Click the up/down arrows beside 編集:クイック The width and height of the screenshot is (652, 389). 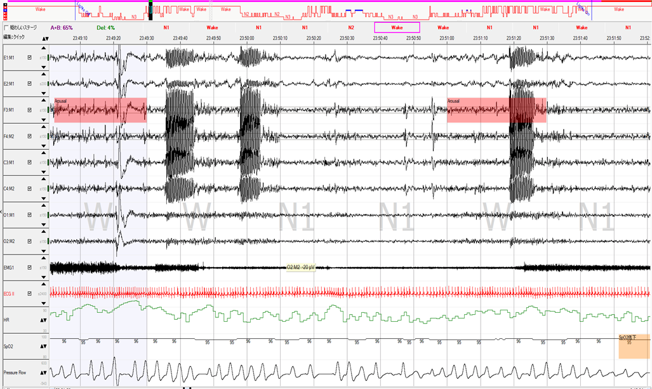click(44, 39)
